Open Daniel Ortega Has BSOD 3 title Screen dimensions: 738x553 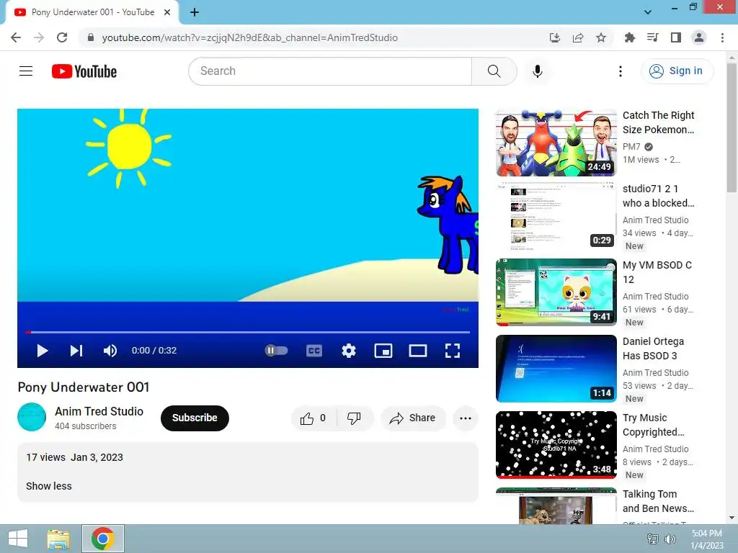coord(653,349)
